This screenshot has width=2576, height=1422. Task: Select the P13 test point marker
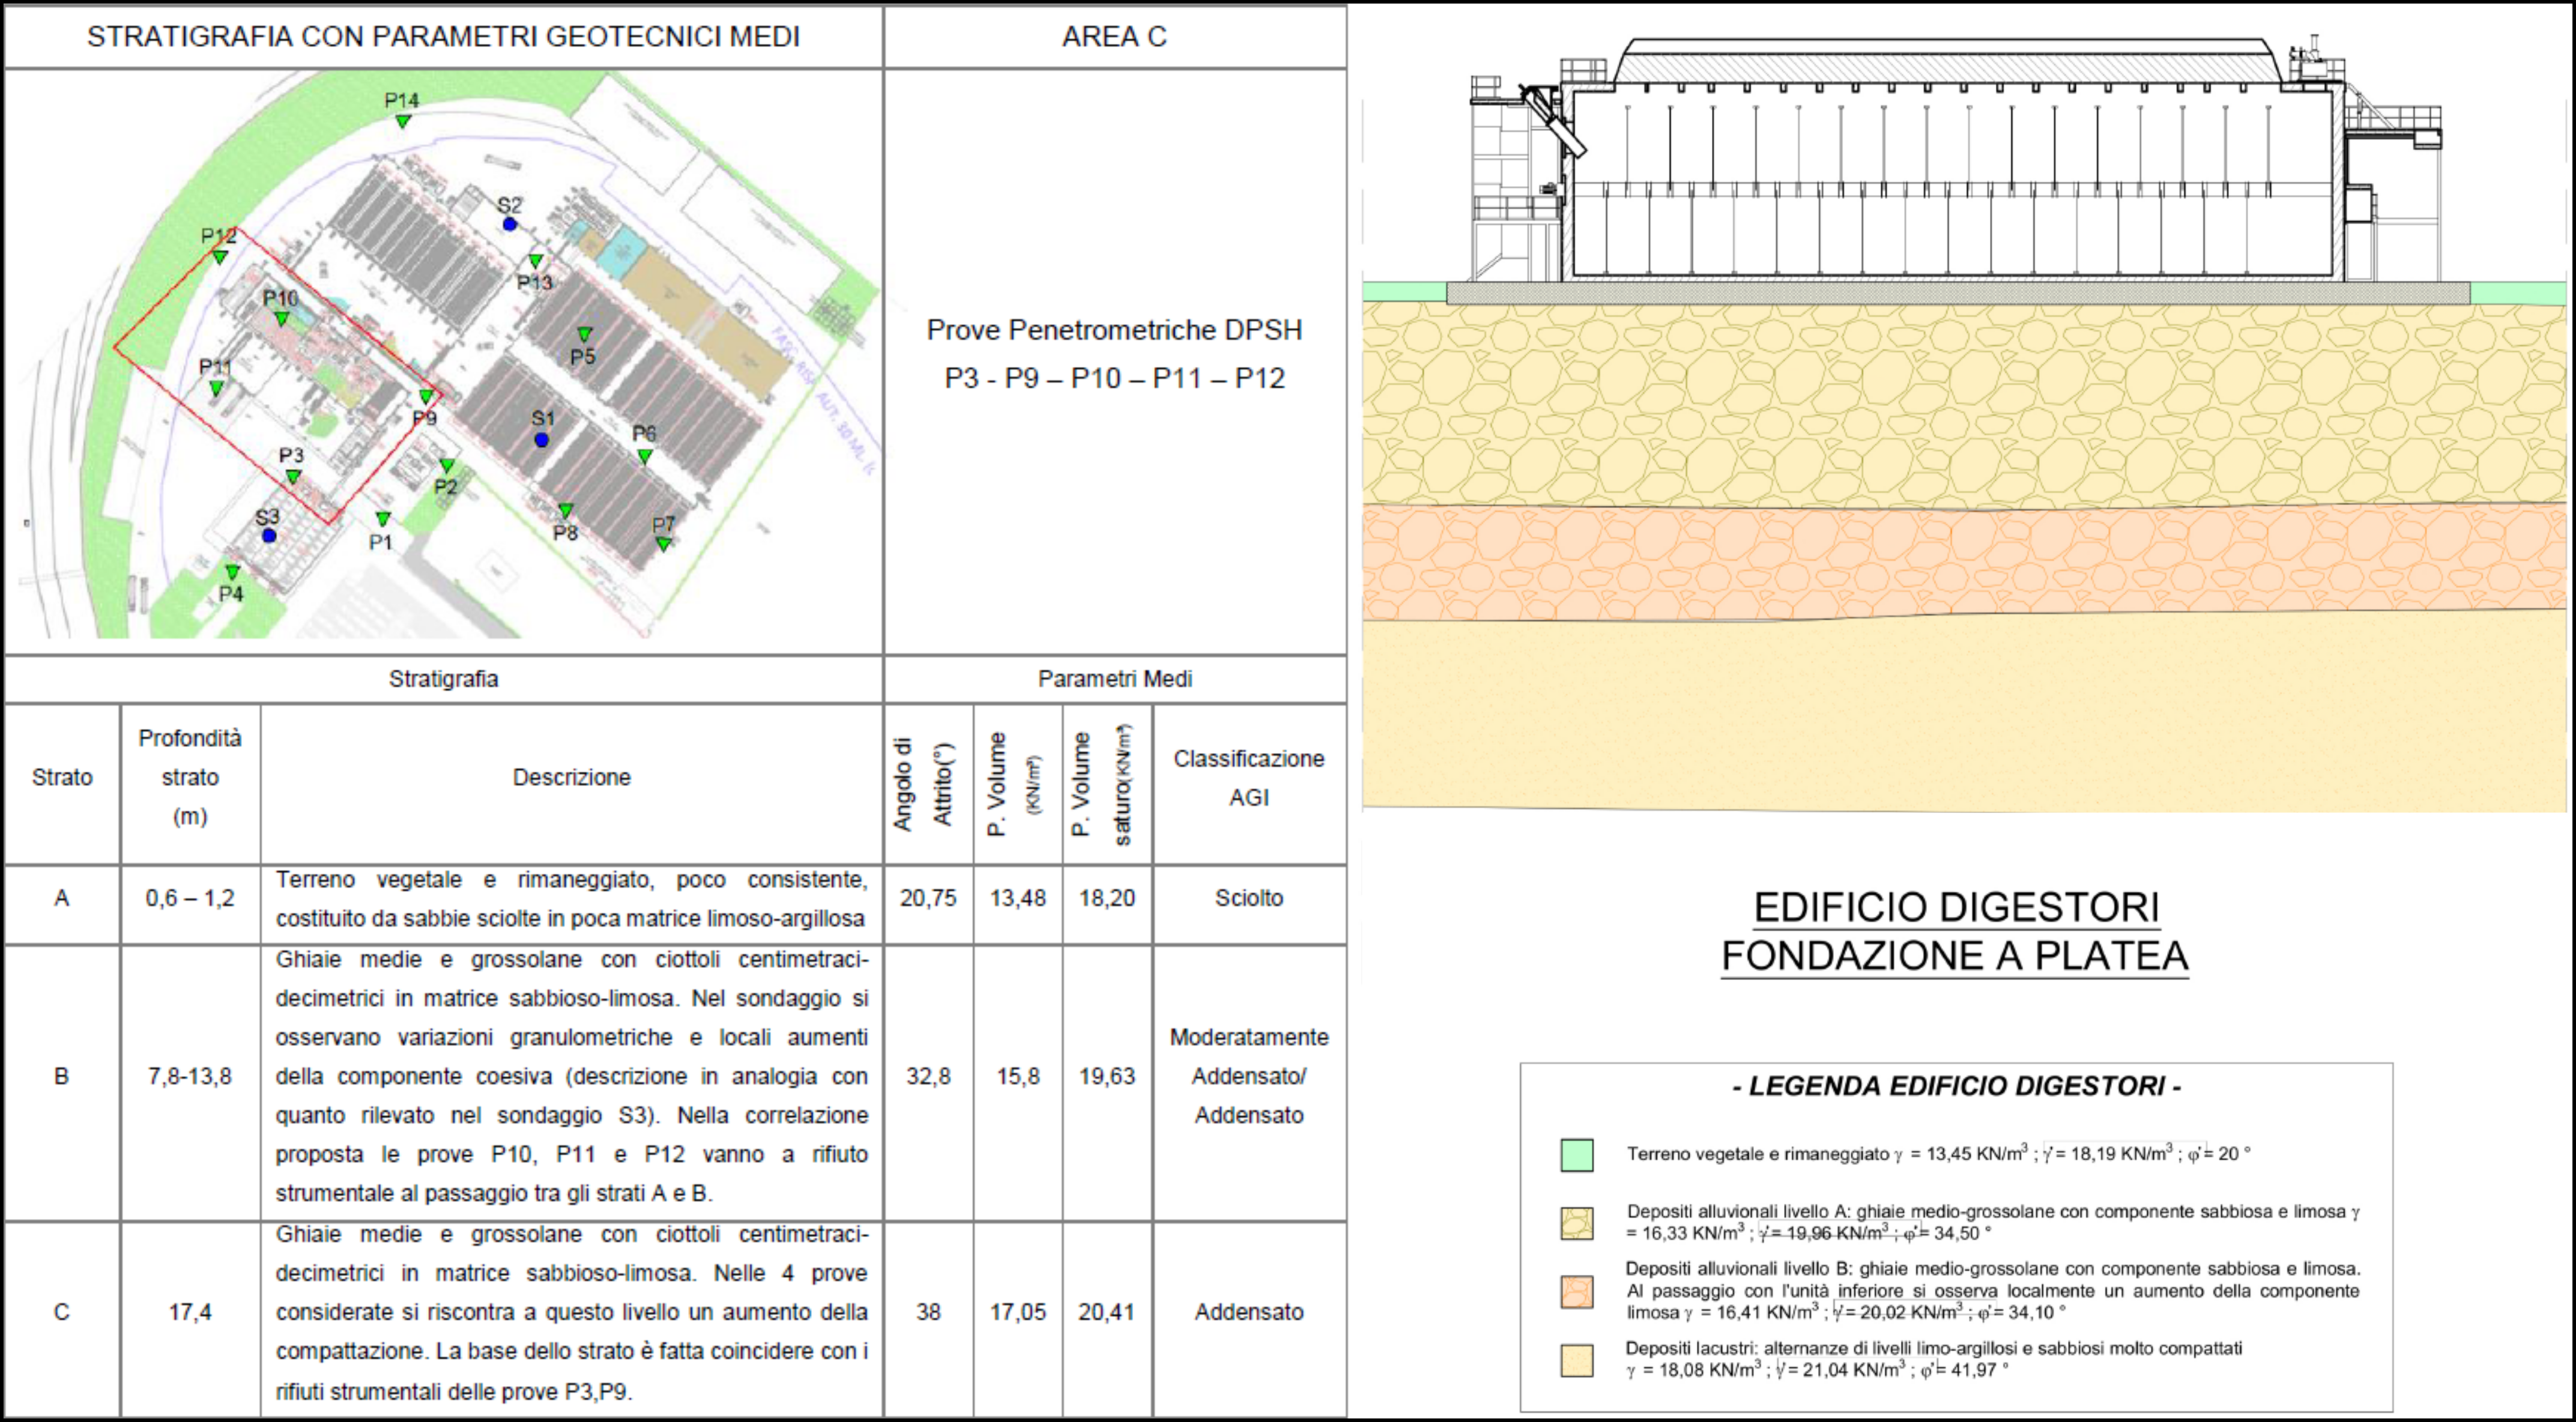(x=535, y=261)
